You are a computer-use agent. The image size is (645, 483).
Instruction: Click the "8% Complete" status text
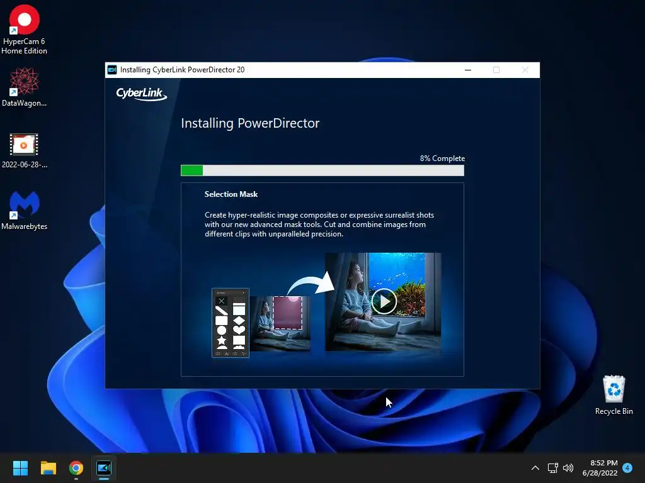pyautogui.click(x=442, y=158)
